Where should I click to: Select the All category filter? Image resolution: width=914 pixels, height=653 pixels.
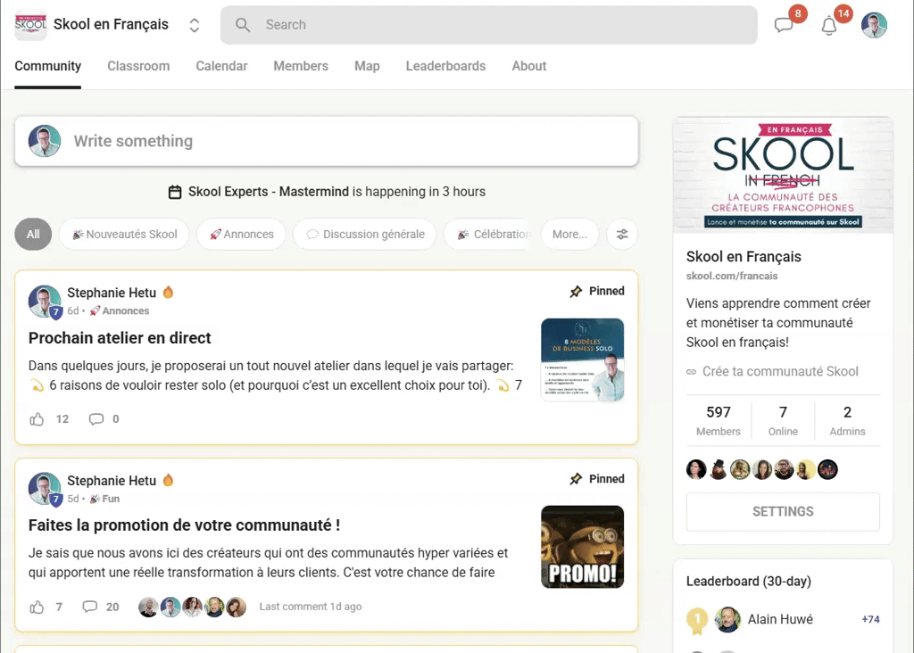tap(33, 235)
